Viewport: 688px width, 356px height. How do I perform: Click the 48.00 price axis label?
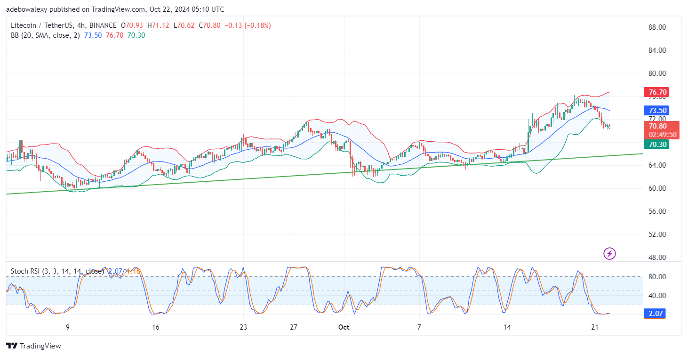(x=656, y=258)
